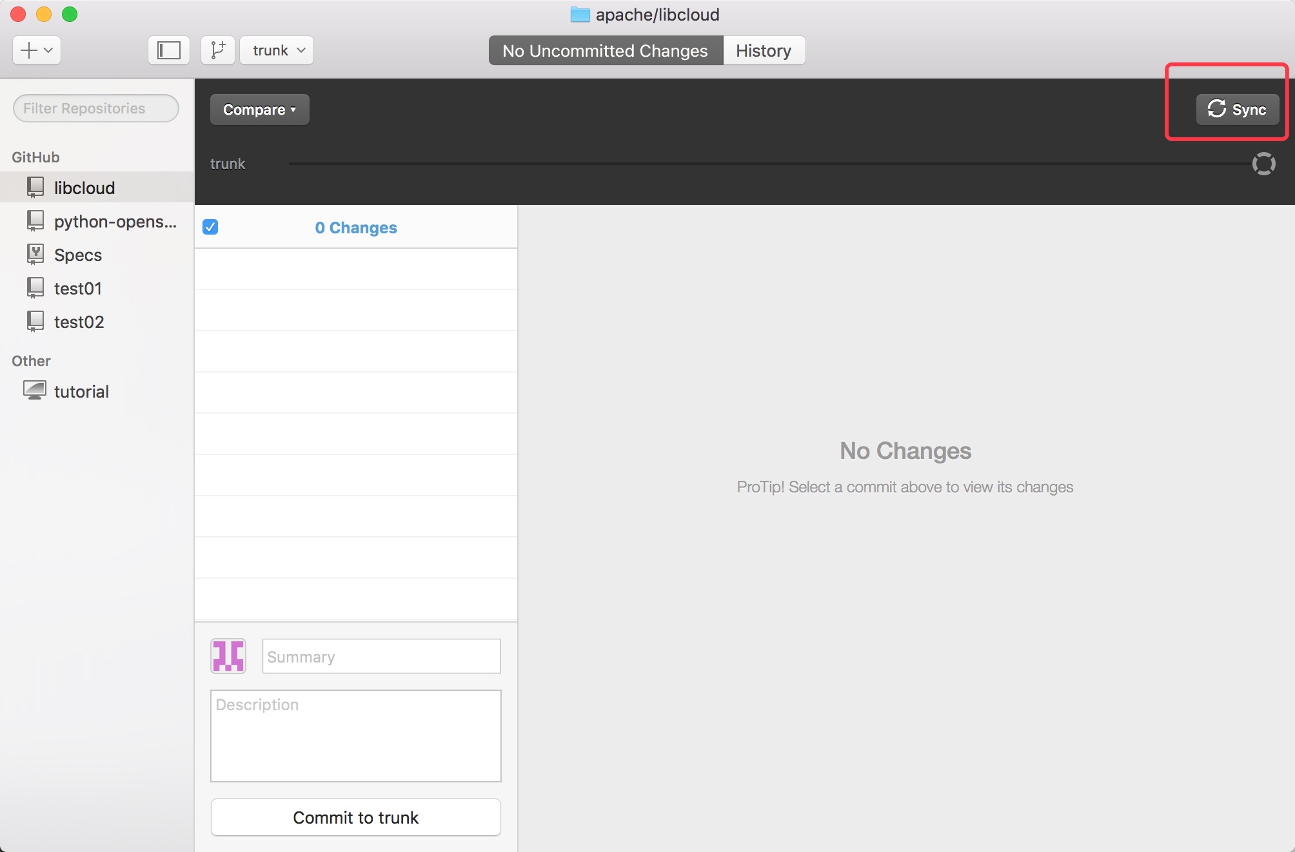Select the test02 repository

tap(79, 322)
